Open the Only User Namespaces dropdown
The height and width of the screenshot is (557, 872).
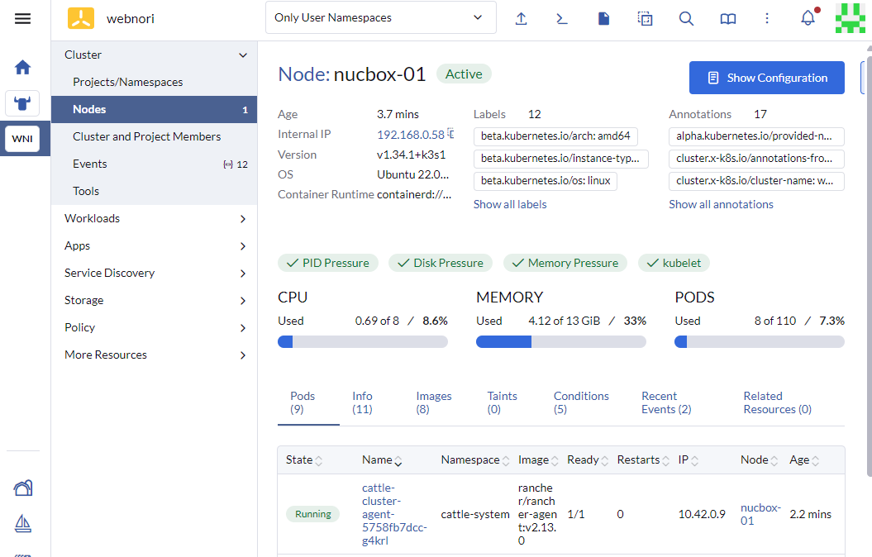(380, 17)
